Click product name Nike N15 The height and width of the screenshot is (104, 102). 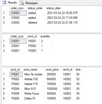pyautogui.click(x=33, y=89)
